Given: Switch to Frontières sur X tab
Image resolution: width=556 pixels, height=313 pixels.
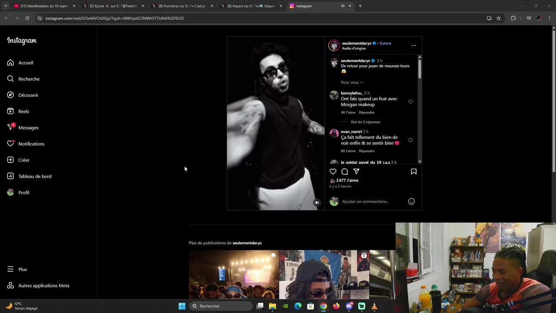Looking at the screenshot, I should point(182,6).
